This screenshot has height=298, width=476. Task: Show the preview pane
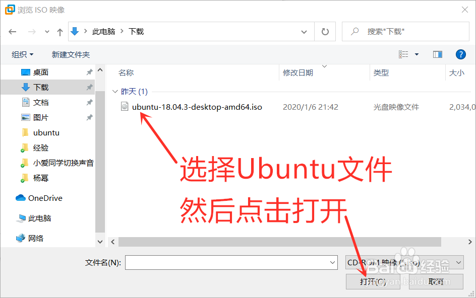[x=438, y=54]
